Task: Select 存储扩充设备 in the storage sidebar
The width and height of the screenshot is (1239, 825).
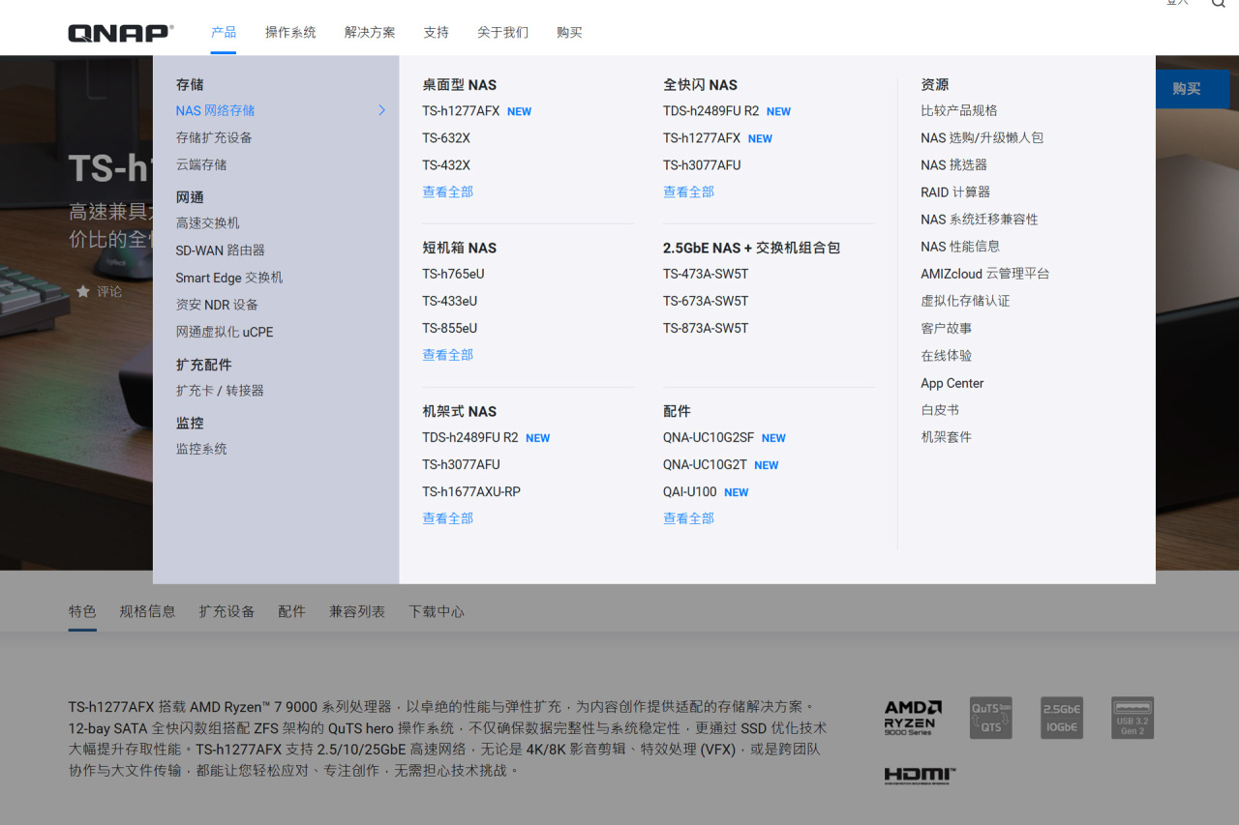Action: tap(214, 137)
